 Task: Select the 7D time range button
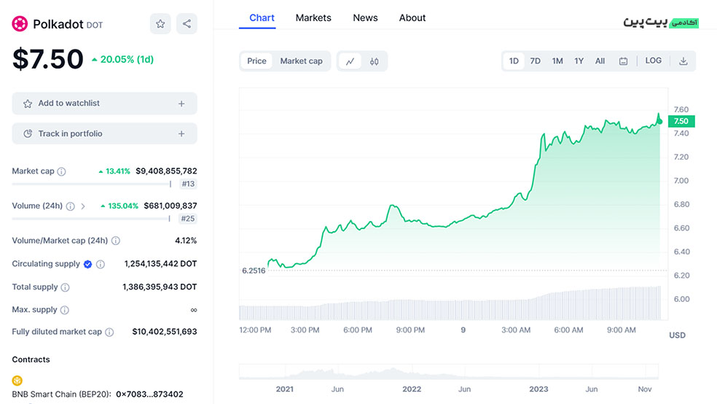click(535, 61)
